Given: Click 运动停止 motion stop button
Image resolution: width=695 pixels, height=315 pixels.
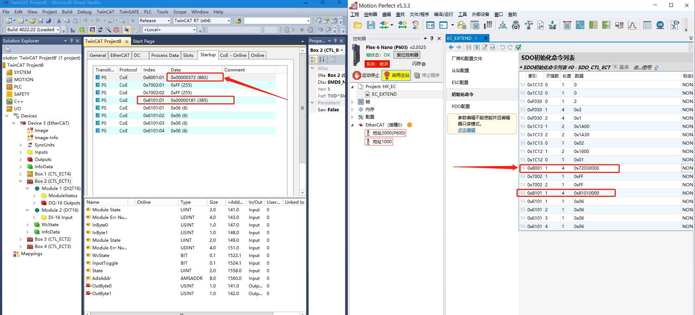Looking at the screenshot, I should click(x=366, y=75).
